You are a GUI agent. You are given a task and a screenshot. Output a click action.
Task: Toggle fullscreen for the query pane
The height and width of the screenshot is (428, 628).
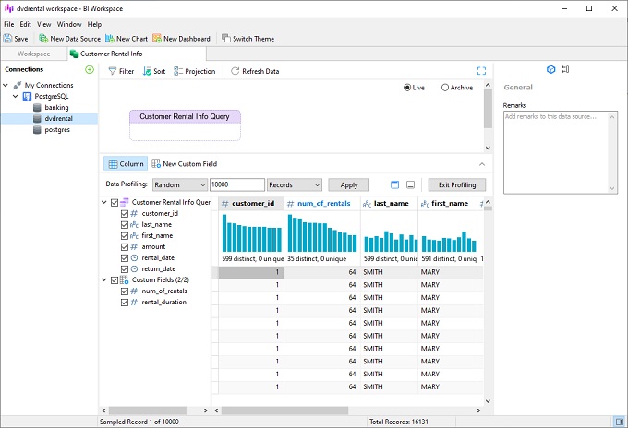[481, 71]
